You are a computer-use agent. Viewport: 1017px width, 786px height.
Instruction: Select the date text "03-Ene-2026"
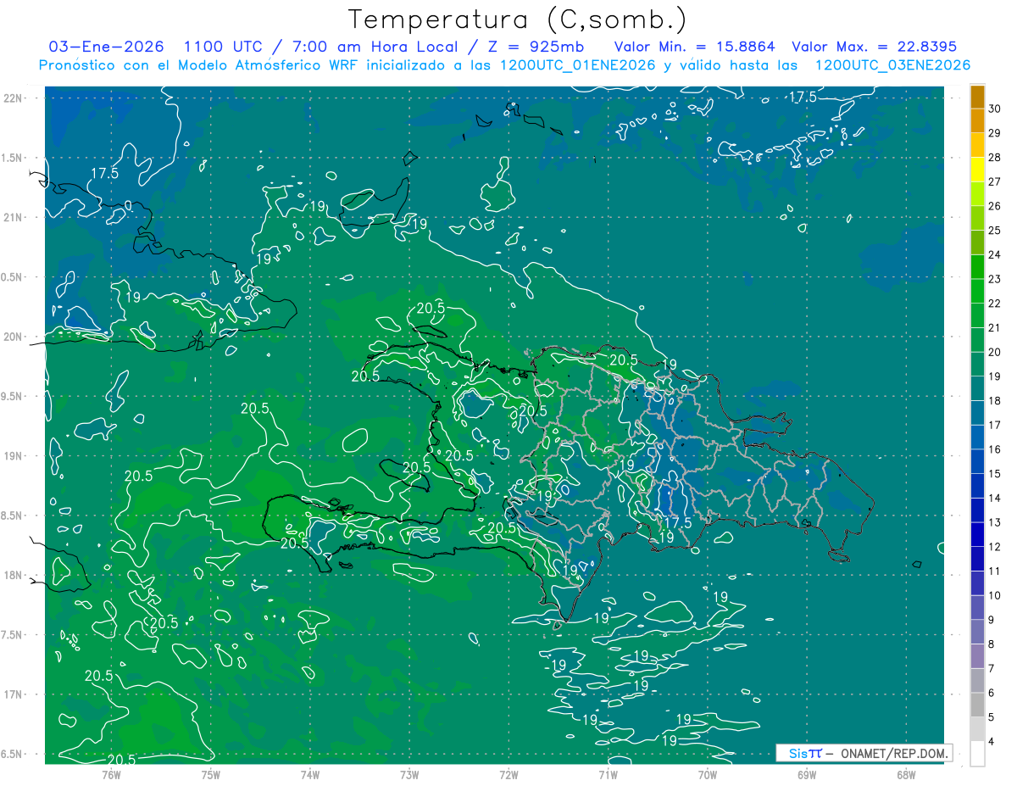104,47
